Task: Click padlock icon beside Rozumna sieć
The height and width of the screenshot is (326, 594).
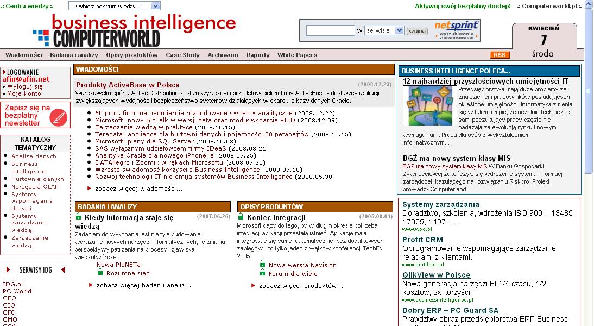Action: (100, 272)
